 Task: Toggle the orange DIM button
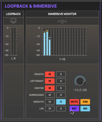click(x=85, y=102)
